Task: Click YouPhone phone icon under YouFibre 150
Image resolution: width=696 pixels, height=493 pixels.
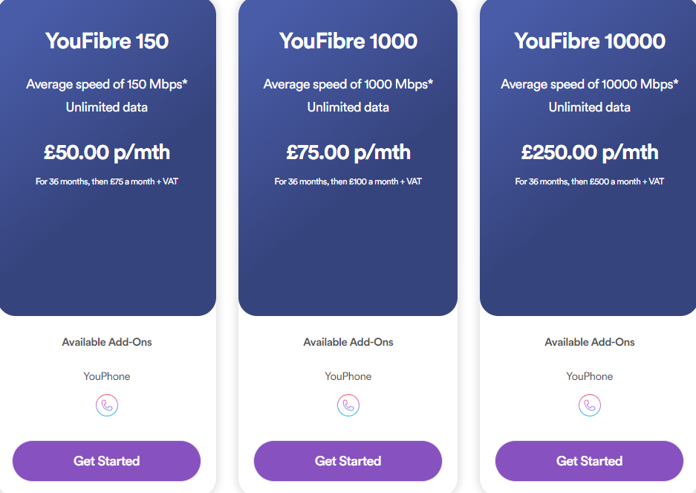Action: (107, 405)
